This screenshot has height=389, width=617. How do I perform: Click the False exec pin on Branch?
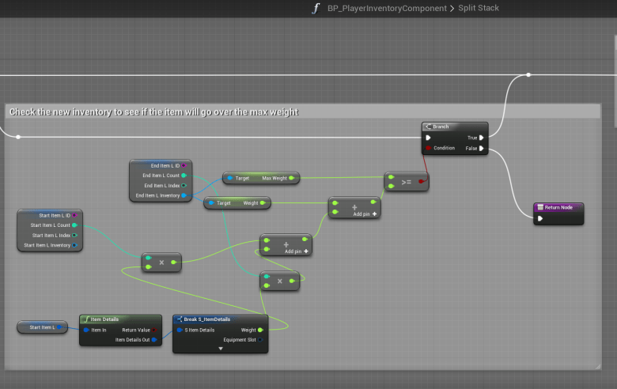tap(482, 148)
